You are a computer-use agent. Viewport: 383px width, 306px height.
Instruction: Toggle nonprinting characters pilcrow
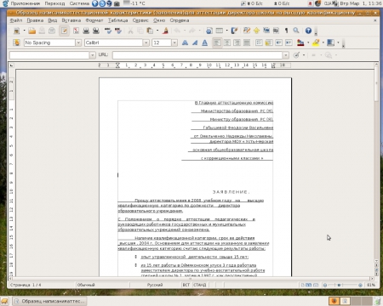click(x=286, y=31)
